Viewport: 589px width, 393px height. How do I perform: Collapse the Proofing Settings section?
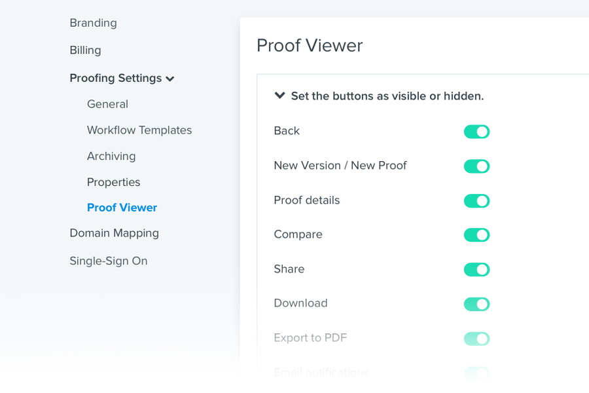pos(170,78)
